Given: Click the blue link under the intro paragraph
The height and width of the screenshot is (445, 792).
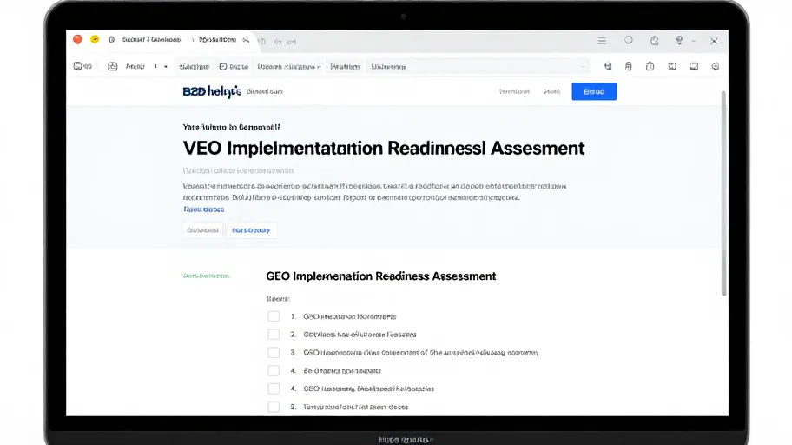Looking at the screenshot, I should (x=203, y=209).
